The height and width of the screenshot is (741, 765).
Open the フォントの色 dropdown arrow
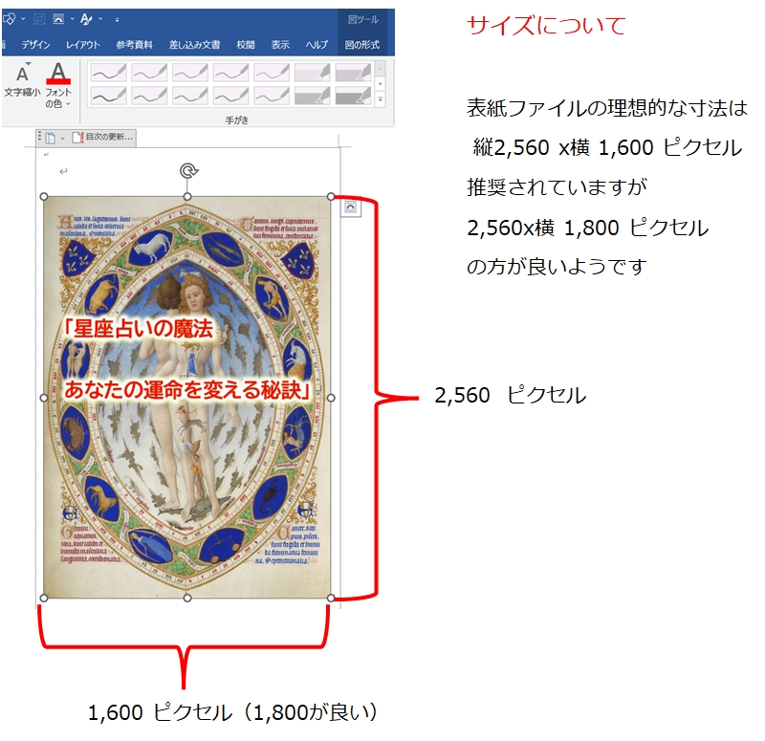pyautogui.click(x=68, y=104)
